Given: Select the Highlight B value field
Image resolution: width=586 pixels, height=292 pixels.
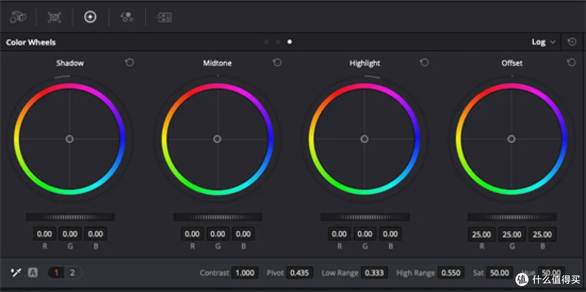Looking at the screenshot, I should click(x=391, y=234).
